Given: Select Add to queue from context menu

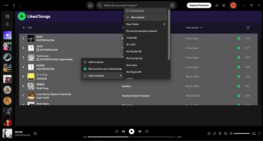Looking at the screenshot, I should tap(96, 62).
